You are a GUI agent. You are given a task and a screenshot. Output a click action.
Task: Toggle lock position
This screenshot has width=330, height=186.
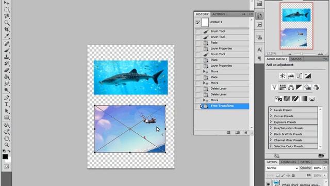[x=288, y=175]
